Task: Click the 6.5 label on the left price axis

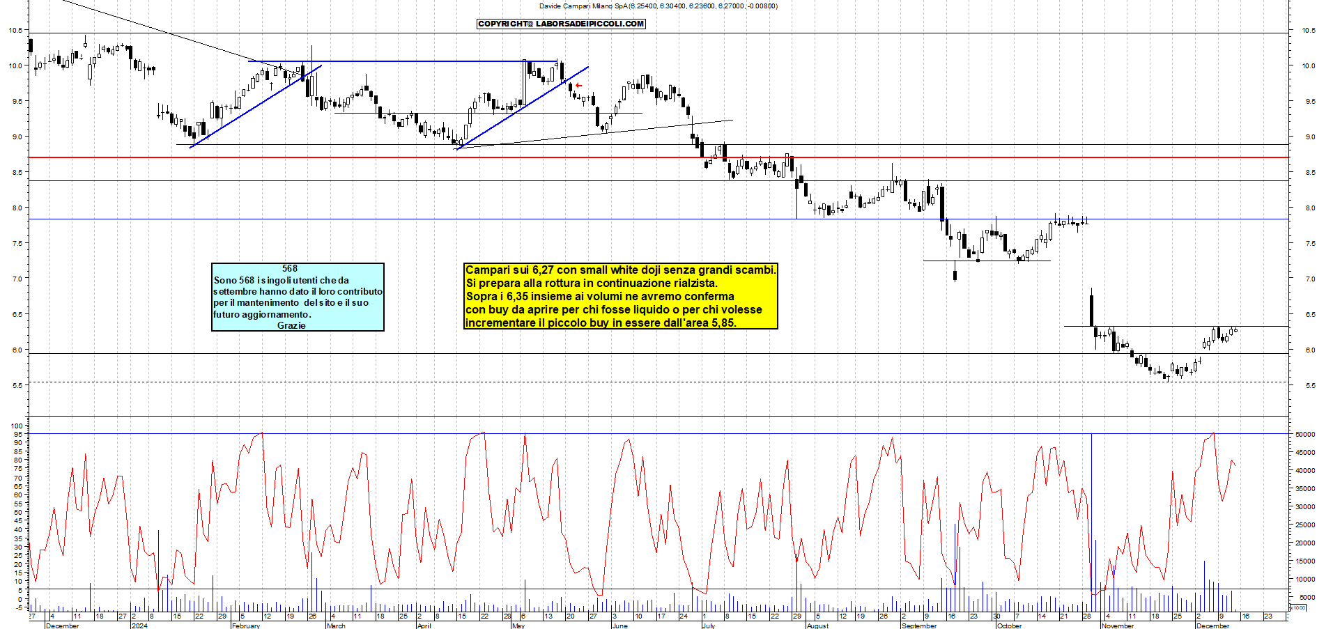Action: [16, 314]
